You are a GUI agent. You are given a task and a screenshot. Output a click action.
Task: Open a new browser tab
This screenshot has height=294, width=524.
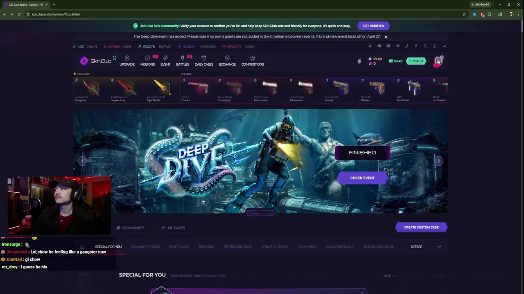coord(54,4)
